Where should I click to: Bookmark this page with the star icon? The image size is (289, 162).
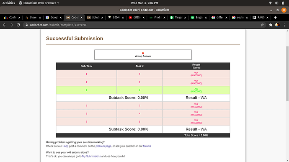click(262, 25)
